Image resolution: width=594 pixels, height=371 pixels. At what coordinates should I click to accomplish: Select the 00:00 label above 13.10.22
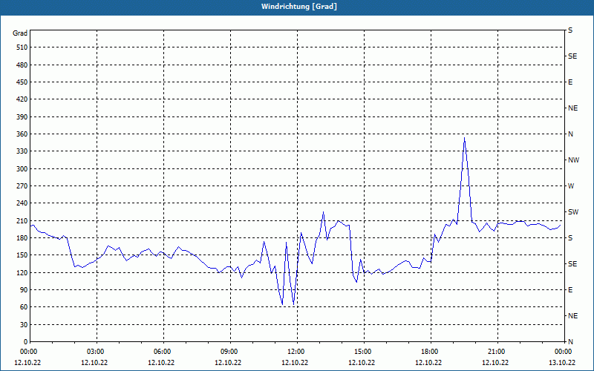point(564,352)
